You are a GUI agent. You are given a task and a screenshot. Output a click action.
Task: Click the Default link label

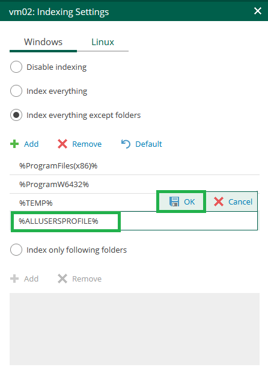coord(149,144)
